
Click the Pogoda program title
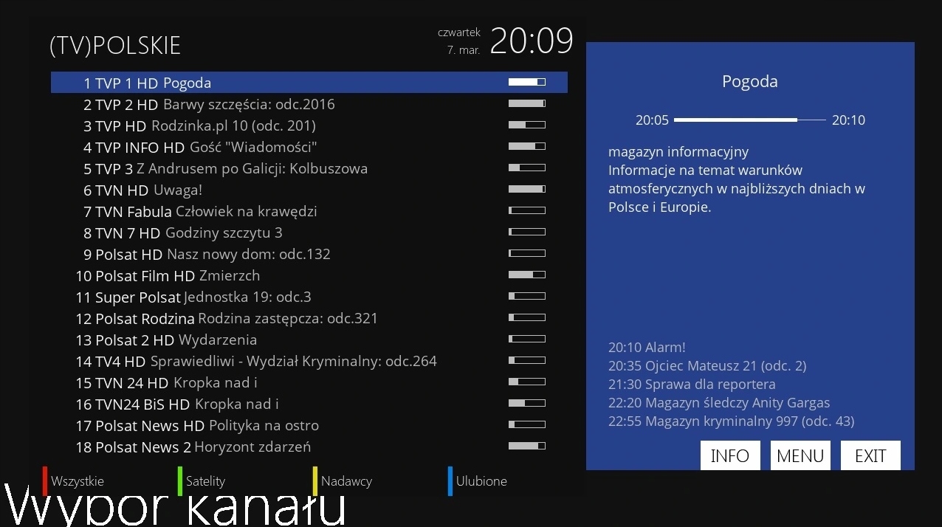click(x=750, y=81)
